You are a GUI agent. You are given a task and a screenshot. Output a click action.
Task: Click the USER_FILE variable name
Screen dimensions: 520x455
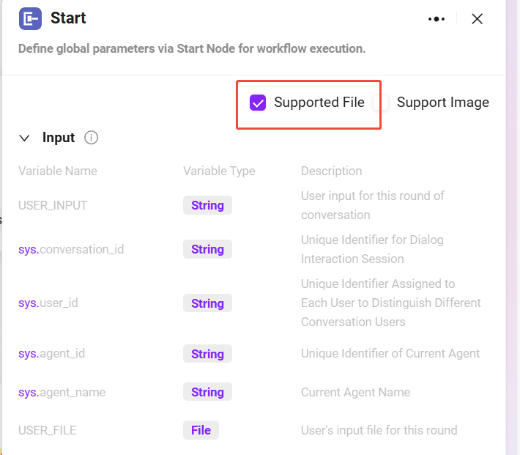(x=47, y=430)
